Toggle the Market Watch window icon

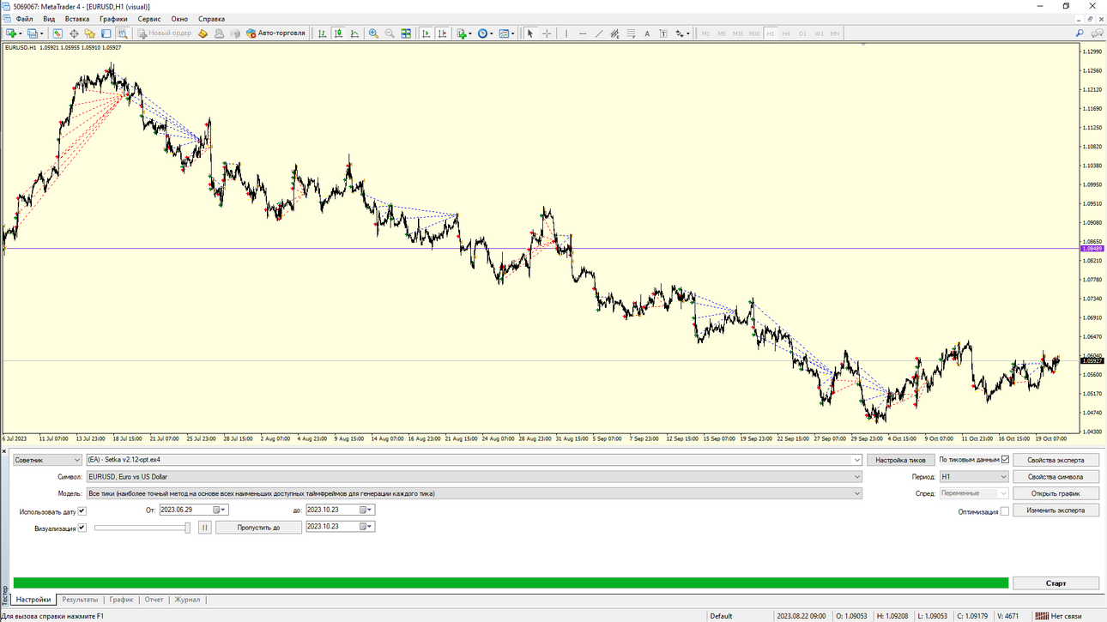tap(57, 33)
